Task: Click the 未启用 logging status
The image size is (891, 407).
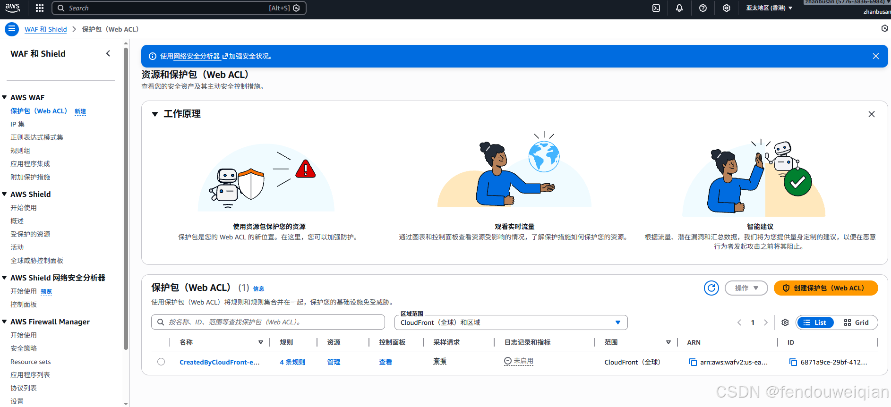Action: click(x=519, y=361)
